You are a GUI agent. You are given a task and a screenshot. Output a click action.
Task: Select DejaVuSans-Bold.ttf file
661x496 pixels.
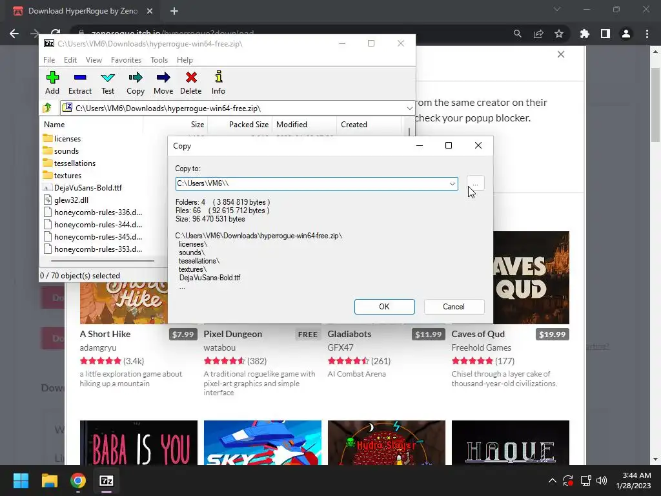click(x=83, y=188)
